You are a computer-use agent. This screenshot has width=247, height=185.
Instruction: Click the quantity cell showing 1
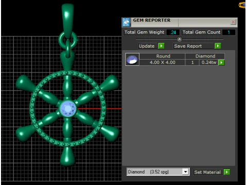[x=192, y=62]
